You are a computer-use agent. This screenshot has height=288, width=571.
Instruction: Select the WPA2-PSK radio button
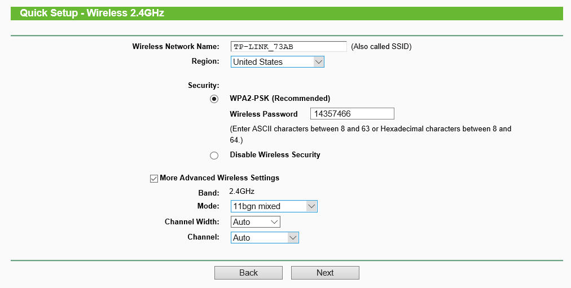tap(214, 99)
